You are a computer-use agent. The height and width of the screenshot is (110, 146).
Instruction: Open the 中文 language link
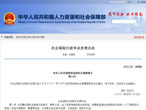pyautogui.click(x=129, y=2)
